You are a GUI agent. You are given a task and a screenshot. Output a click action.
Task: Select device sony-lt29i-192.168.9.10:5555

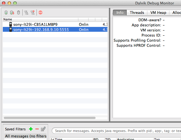coord(41,29)
